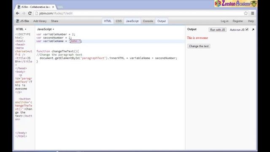Click the 'John' string in code editor
Screen dimensions: 270x152
[75, 41]
